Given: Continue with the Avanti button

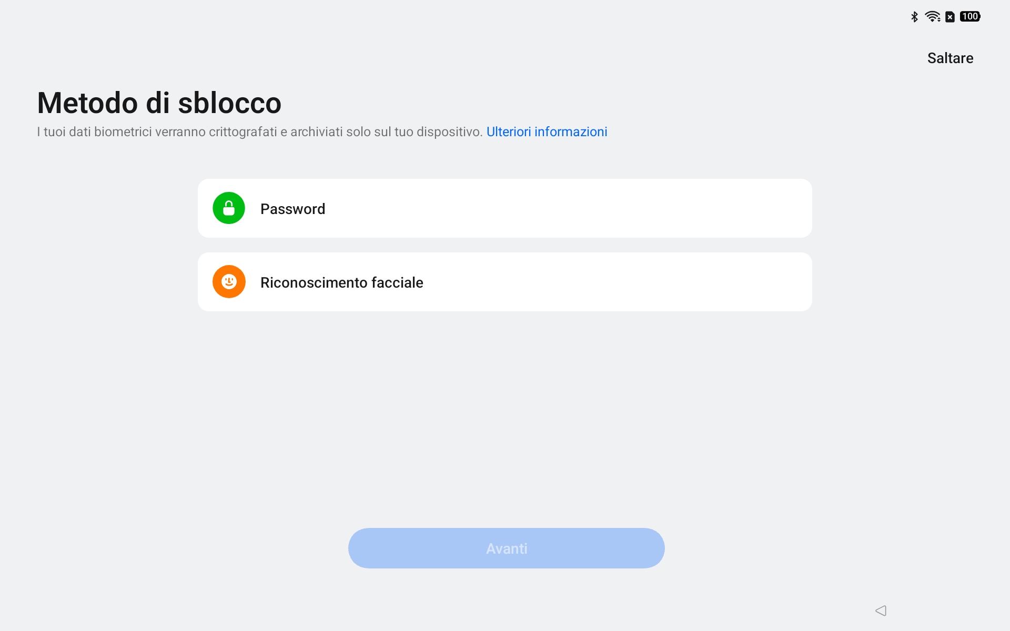Looking at the screenshot, I should click(506, 548).
